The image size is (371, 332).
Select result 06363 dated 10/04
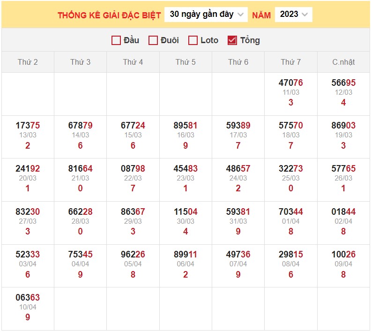click(x=28, y=298)
